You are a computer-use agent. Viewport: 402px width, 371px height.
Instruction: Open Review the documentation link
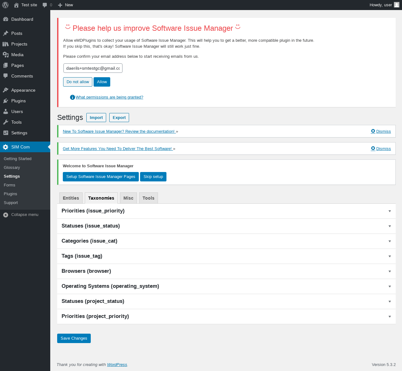tap(119, 132)
